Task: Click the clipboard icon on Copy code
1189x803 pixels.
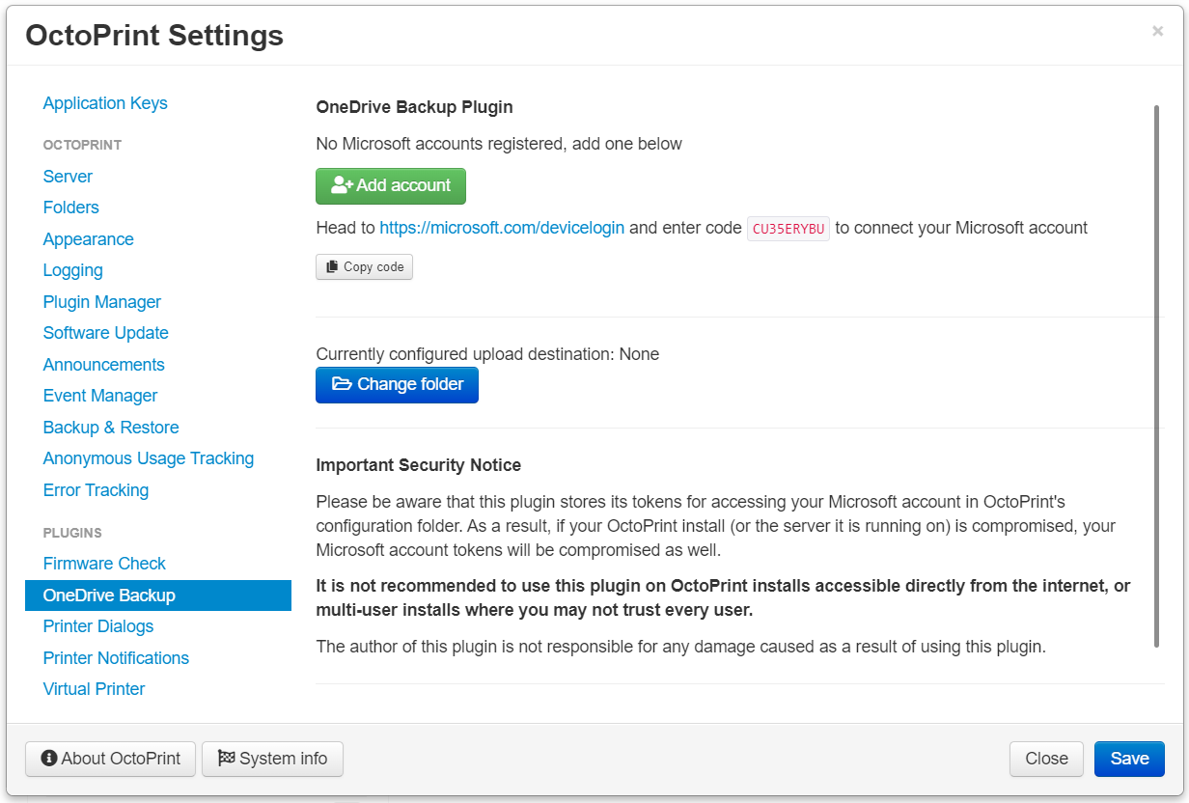Action: pyautogui.click(x=332, y=267)
